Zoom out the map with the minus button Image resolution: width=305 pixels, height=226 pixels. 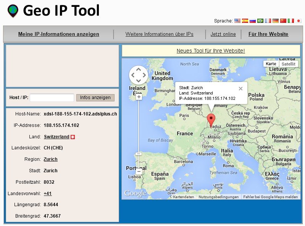pos(139,172)
